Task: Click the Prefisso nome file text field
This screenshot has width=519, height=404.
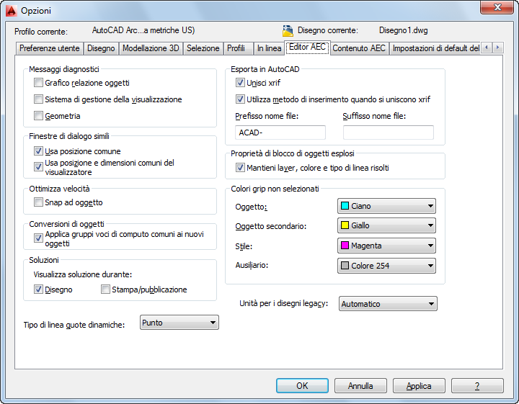Action: 280,133
